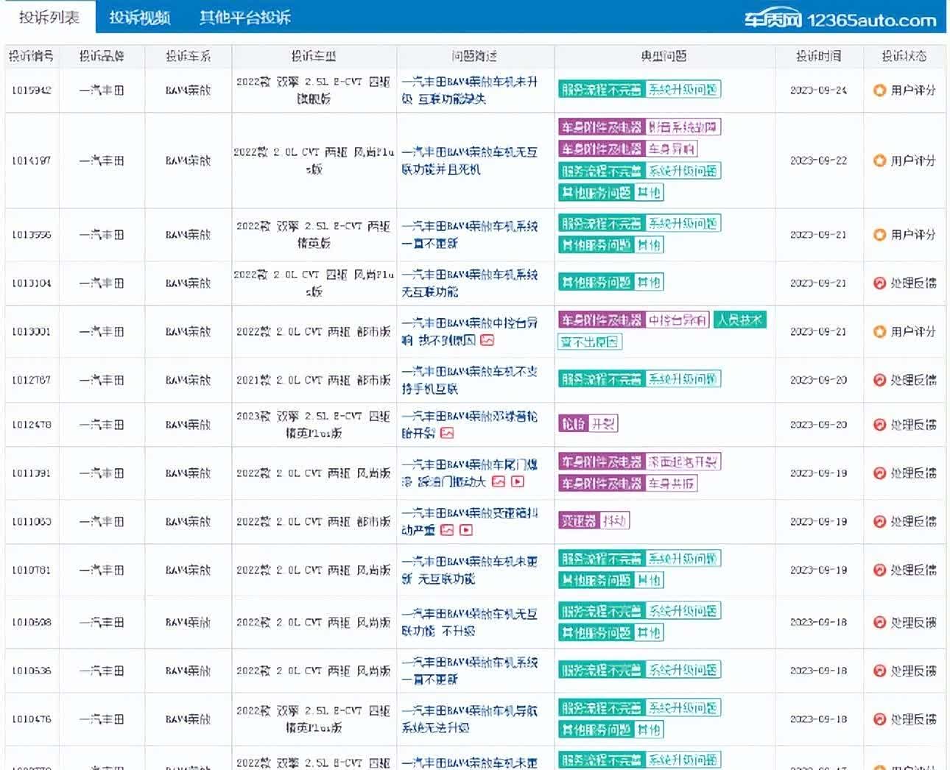Viewport: 950px width, 770px height.
Task: Click the 投诉编号 column header
Action: coord(31,56)
